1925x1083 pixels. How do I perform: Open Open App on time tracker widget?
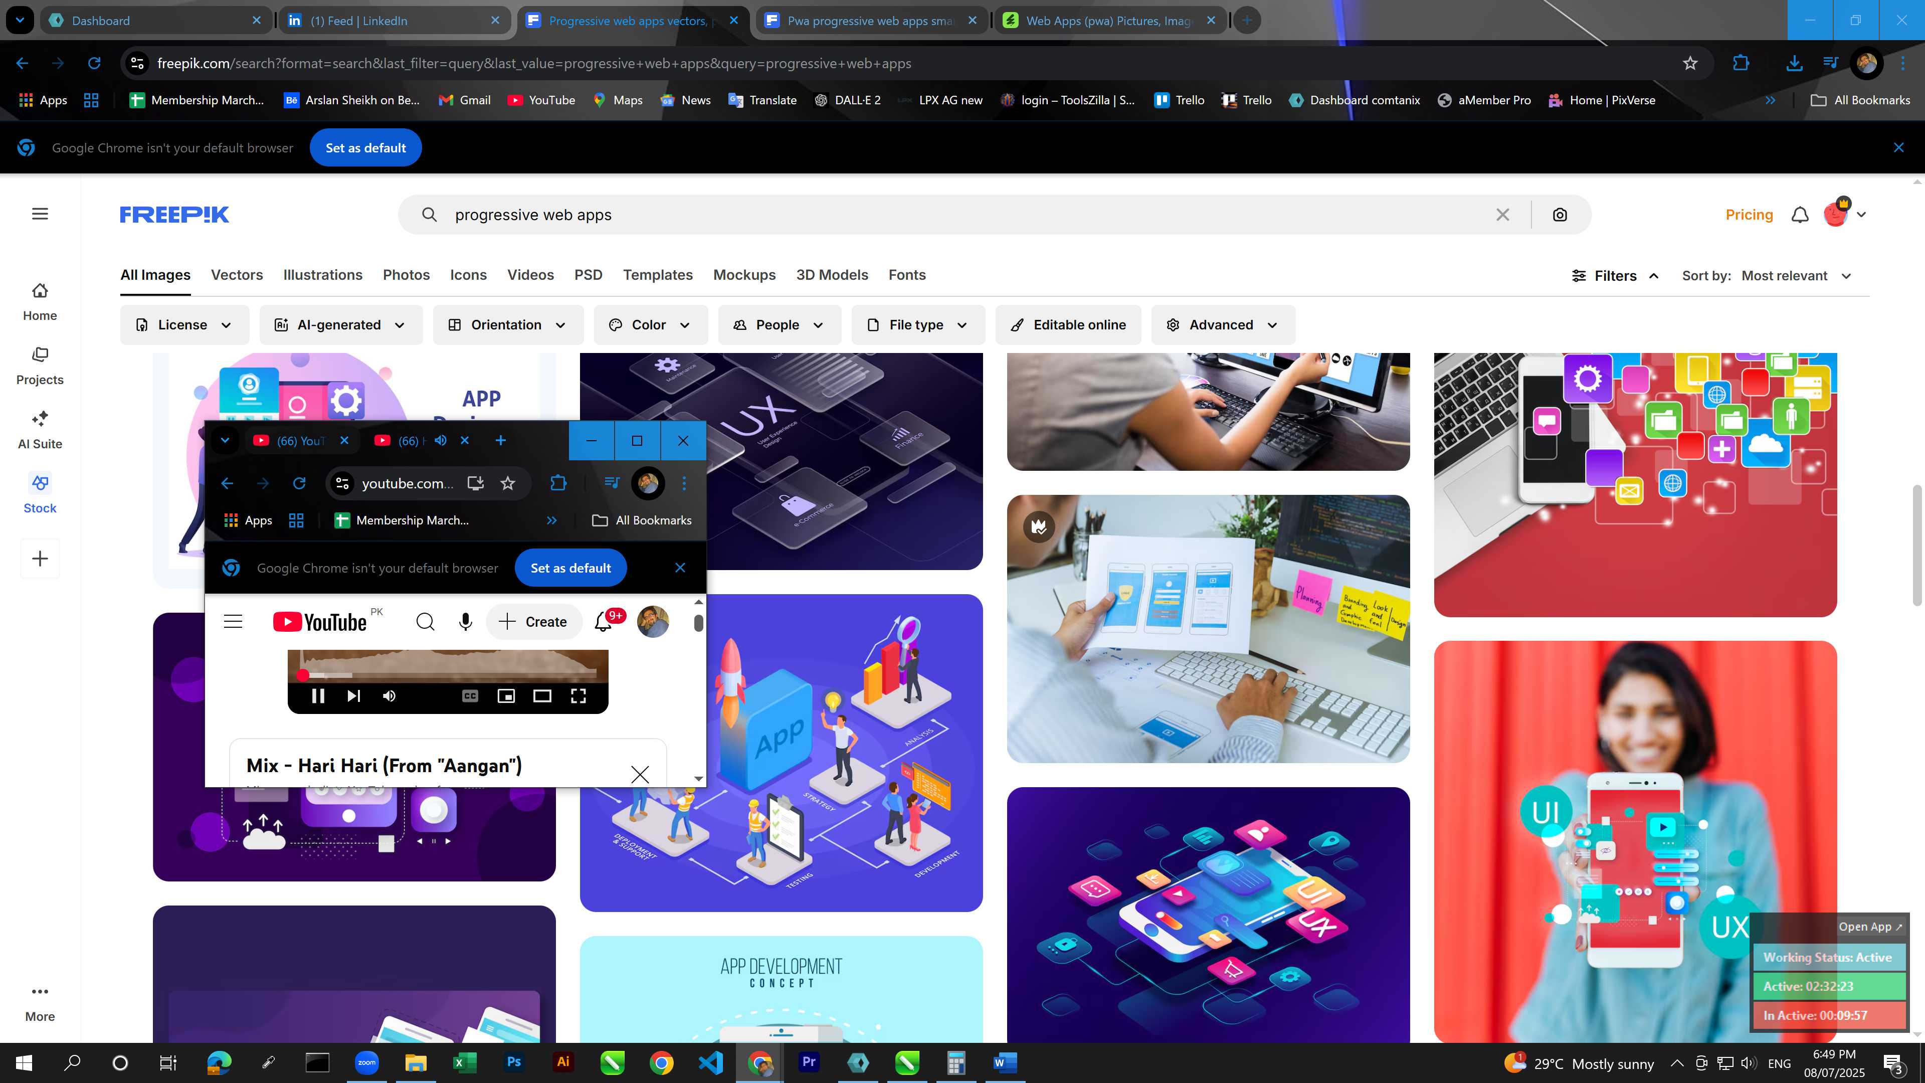pyautogui.click(x=1870, y=927)
